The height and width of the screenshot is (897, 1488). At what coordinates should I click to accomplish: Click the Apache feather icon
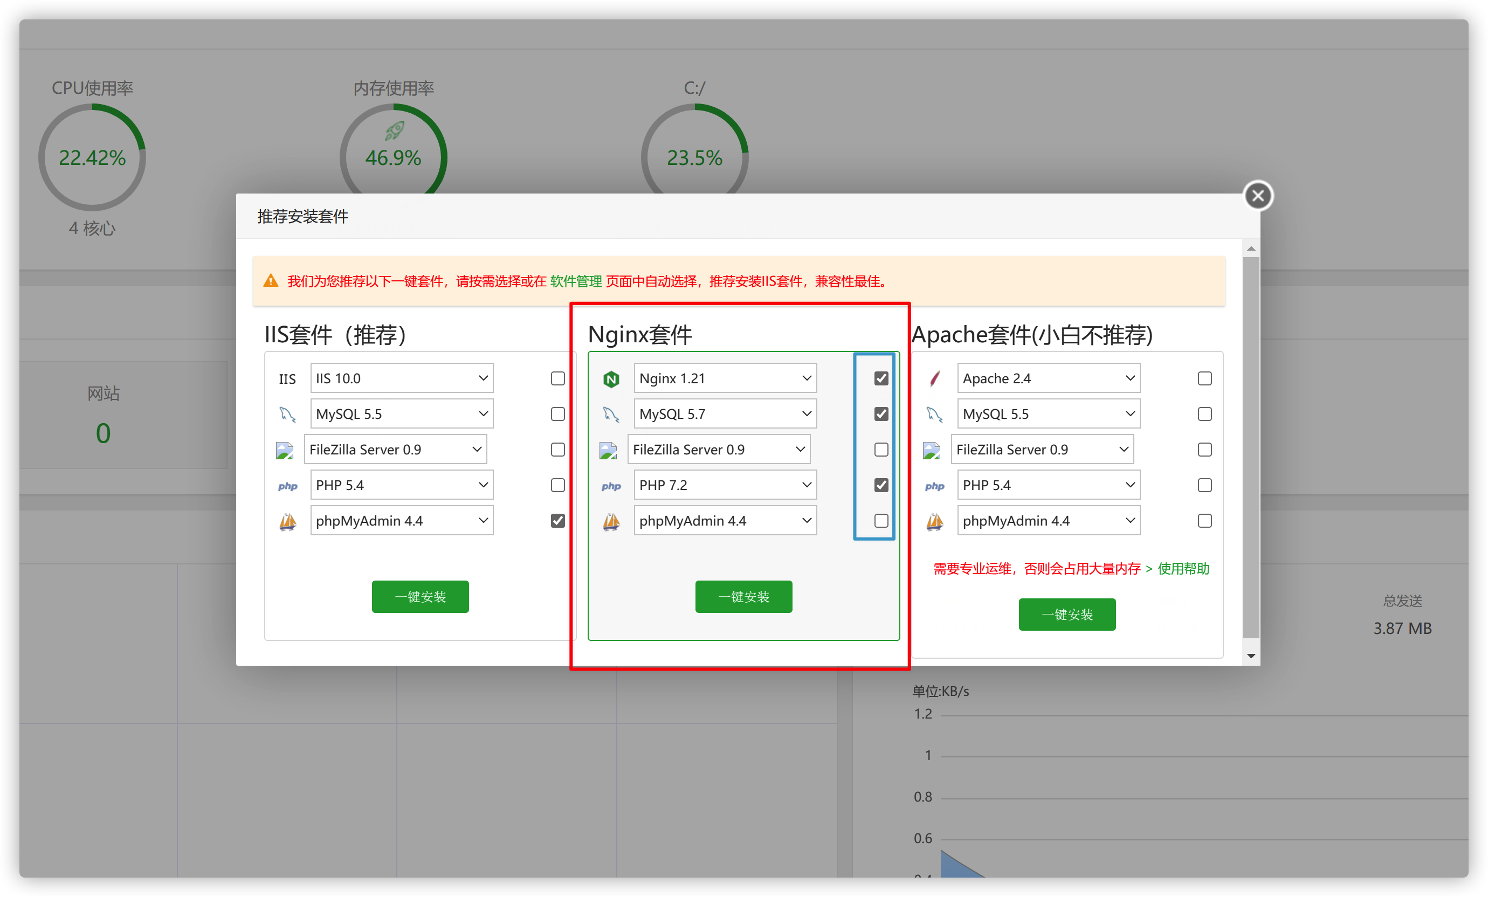[934, 379]
